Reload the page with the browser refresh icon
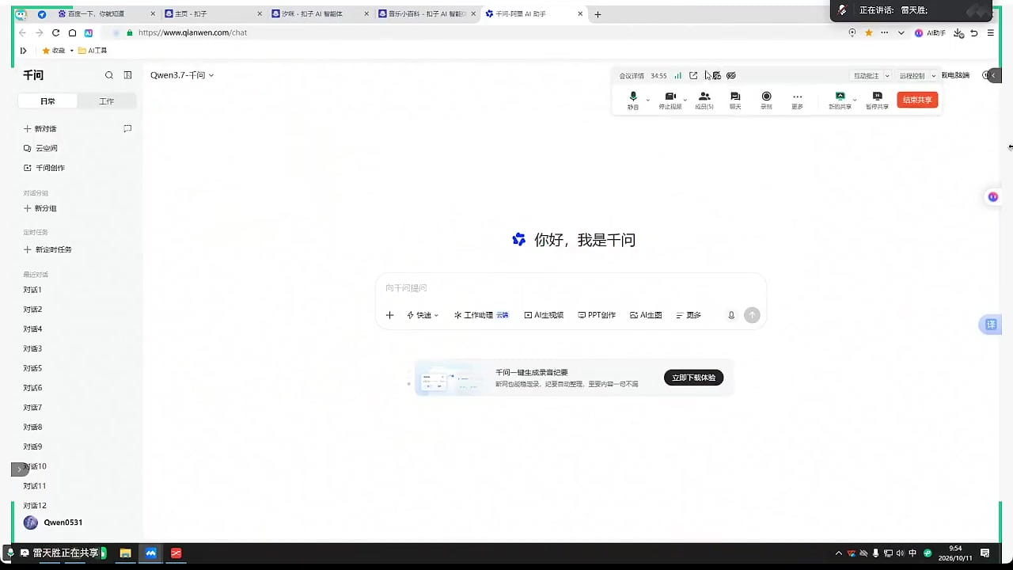Image resolution: width=1013 pixels, height=570 pixels. click(55, 32)
